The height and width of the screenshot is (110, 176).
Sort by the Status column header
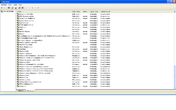pyautogui.click(x=86, y=12)
